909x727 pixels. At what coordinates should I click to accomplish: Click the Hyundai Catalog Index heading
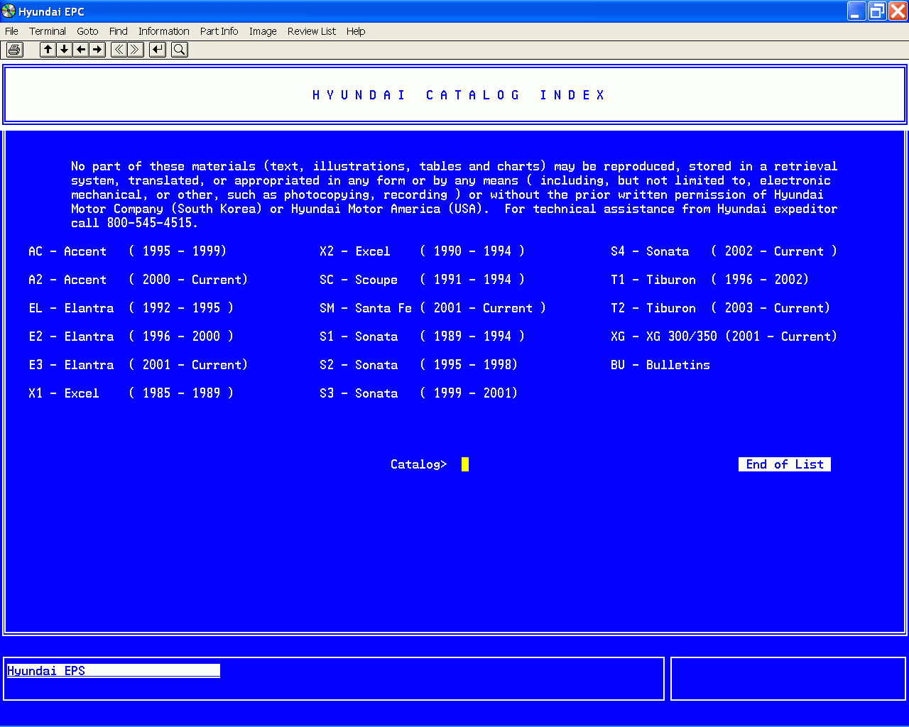pos(458,95)
